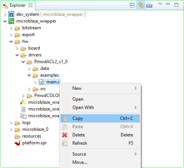Click the dev_system project icon
Viewport: 184px width, 168px height.
(11, 14)
